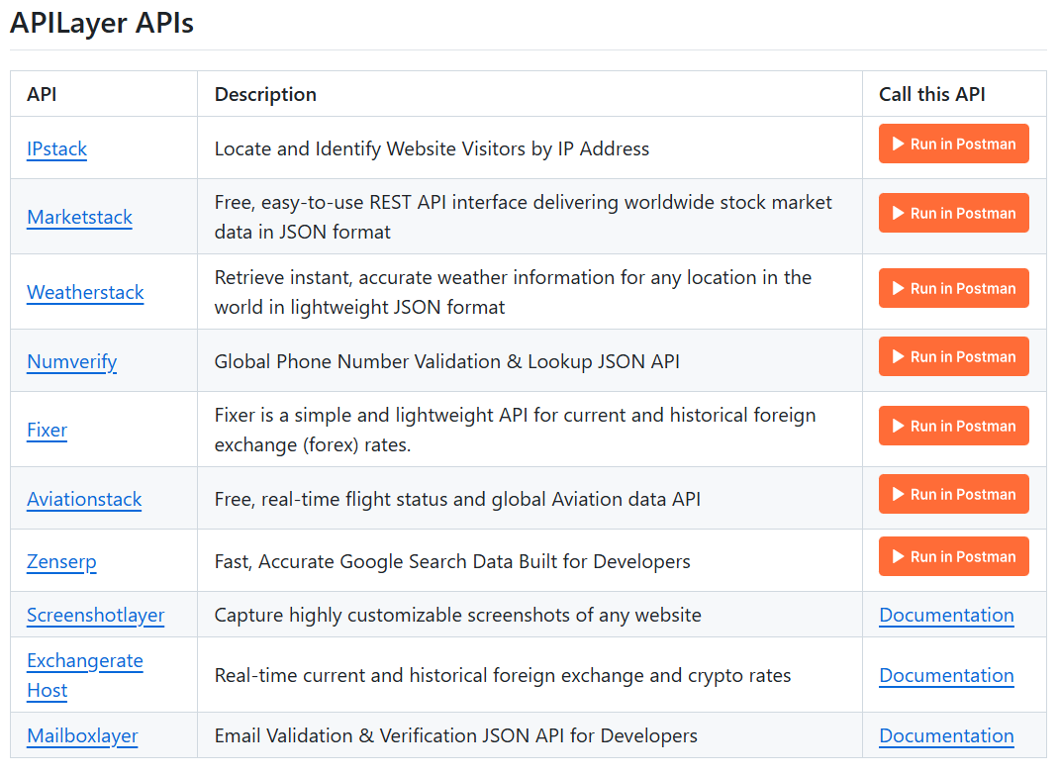Click the play icon beside Marketstack's Postman button
The height and width of the screenshot is (776, 1059).
pyautogui.click(x=899, y=213)
